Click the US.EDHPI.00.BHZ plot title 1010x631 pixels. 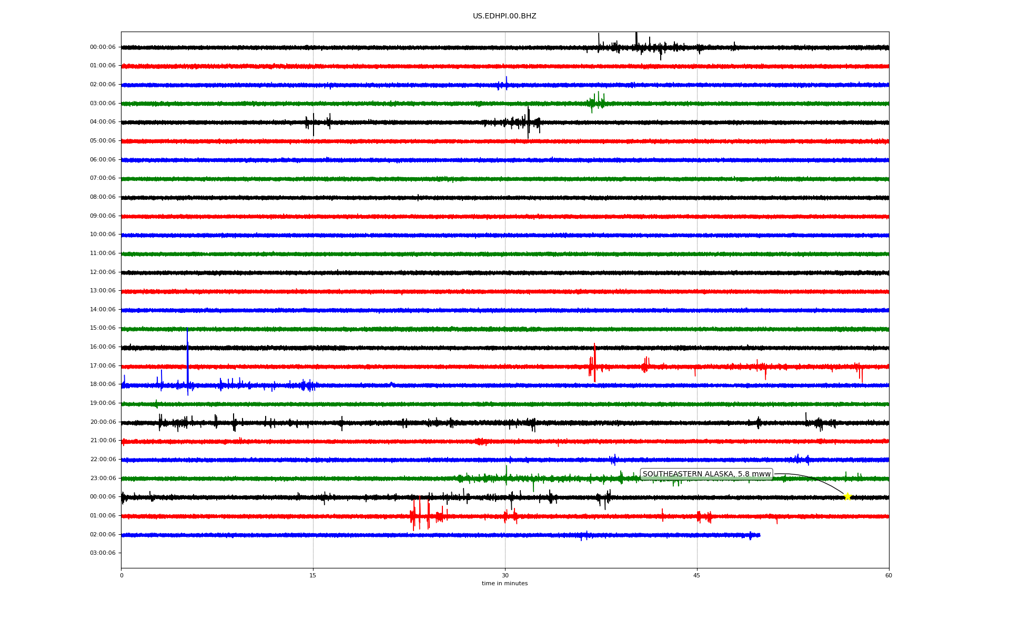(504, 16)
